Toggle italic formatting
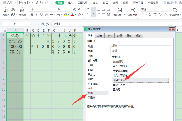Screen dimensions: 182x121 pos(37,14)
